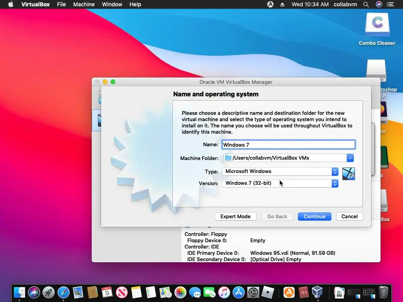The width and height of the screenshot is (403, 302).
Task: Click the Name field containing Windows 7
Action: (x=288, y=145)
